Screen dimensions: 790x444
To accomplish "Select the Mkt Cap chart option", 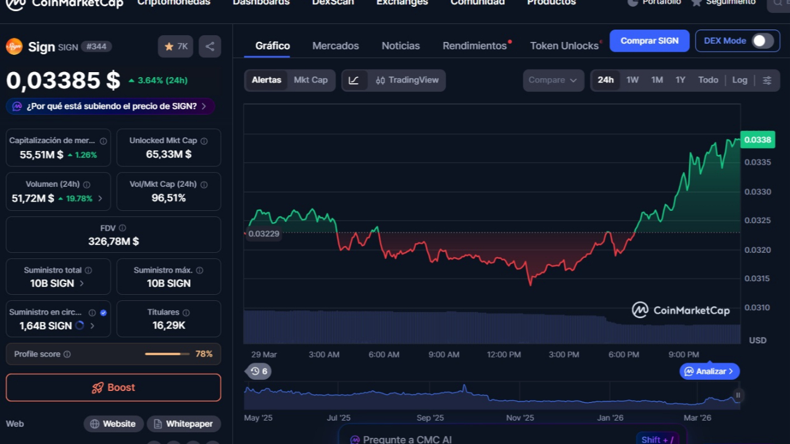I will tap(310, 80).
